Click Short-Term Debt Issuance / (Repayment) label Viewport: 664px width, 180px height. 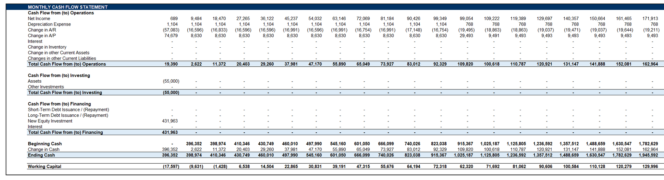click(x=68, y=110)
